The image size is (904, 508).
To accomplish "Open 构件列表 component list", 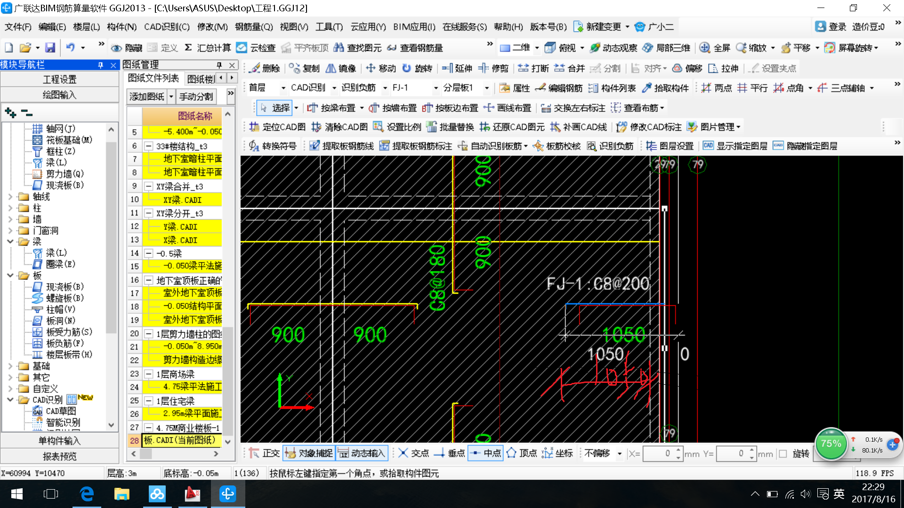I will 612,88.
